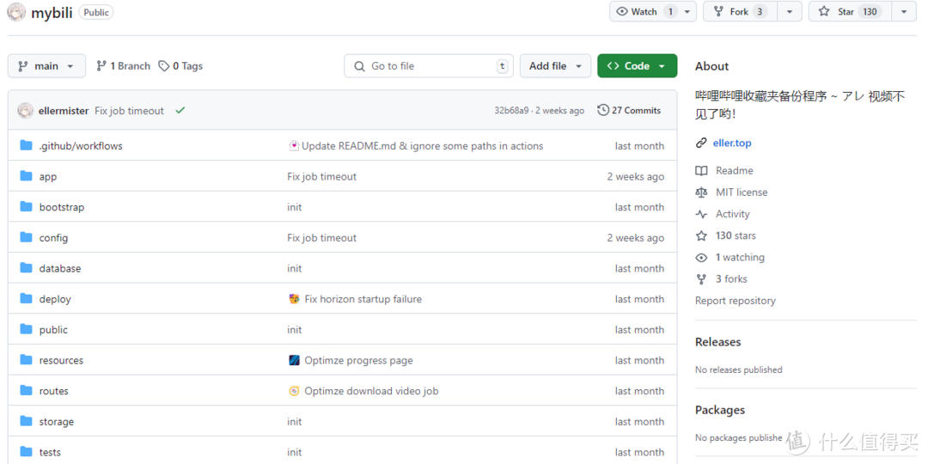Click the .github/workflows folder icon
Screen dimensions: 928x464
click(x=26, y=146)
